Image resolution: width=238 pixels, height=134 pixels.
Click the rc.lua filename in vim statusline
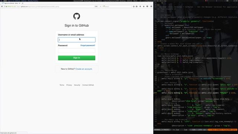pyautogui.click(x=176, y=130)
